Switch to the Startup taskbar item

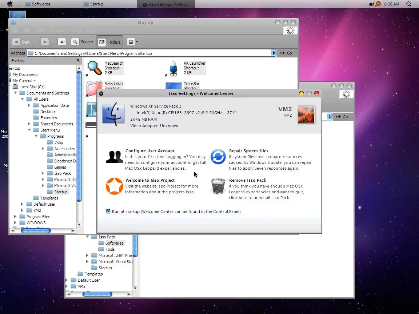93,4
